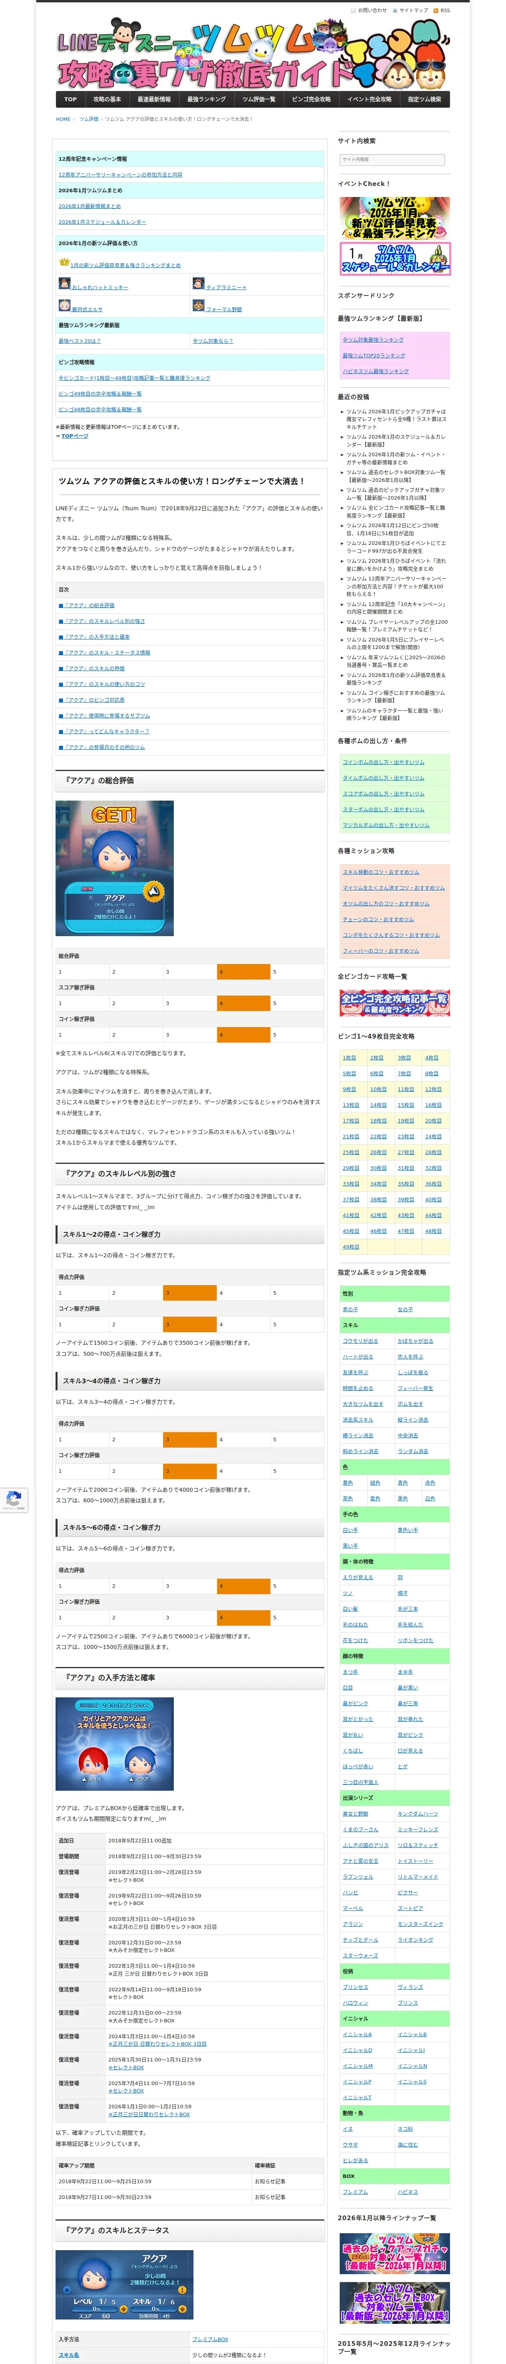Click the サイトマップ icon in header
Viewport: 506px width, 2364px height.
[395, 10]
